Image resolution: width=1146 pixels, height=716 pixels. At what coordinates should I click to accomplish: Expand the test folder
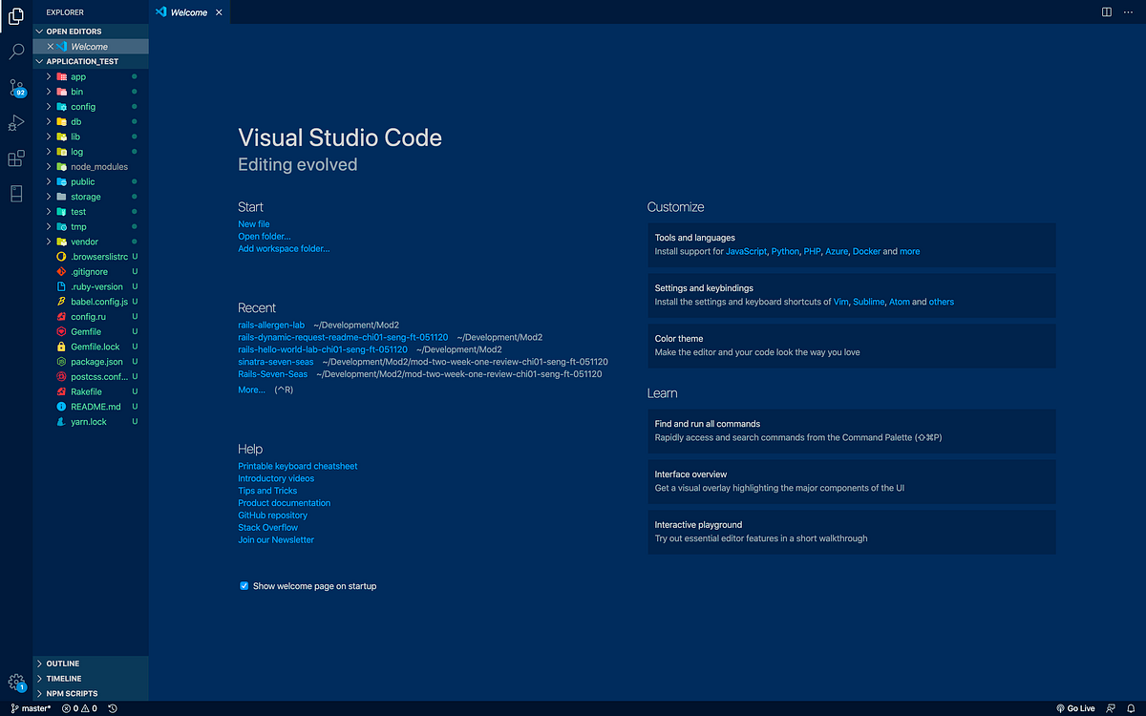91,212
